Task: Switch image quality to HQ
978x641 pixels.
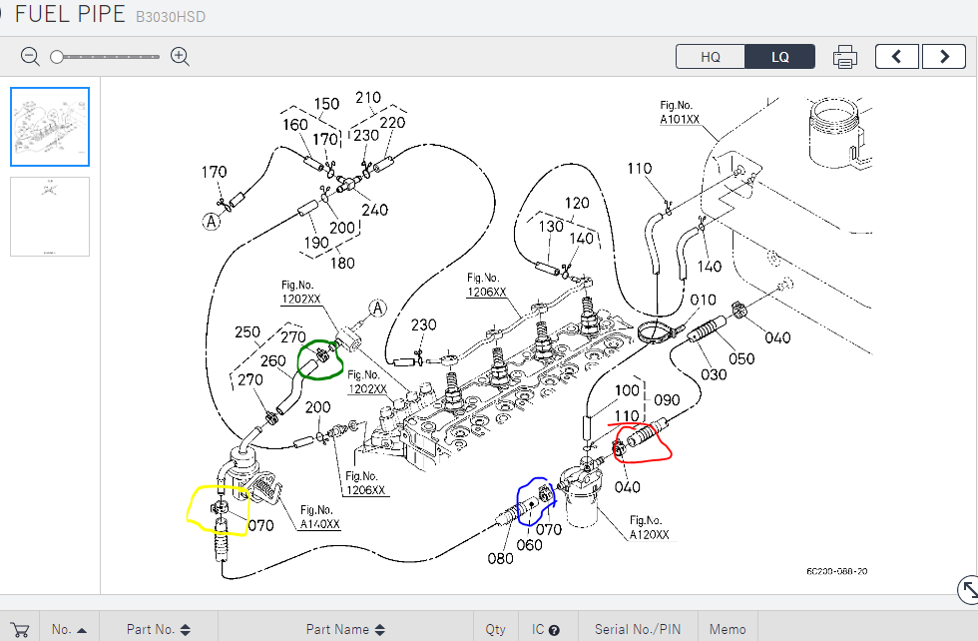Action: [710, 57]
